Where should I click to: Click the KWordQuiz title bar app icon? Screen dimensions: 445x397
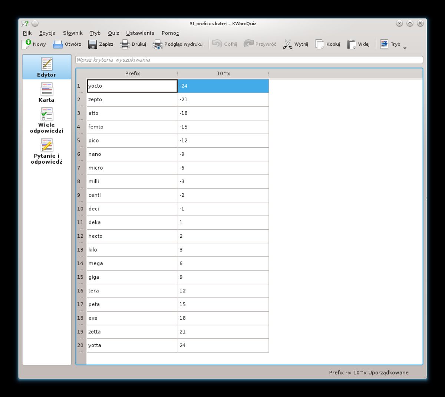point(25,23)
